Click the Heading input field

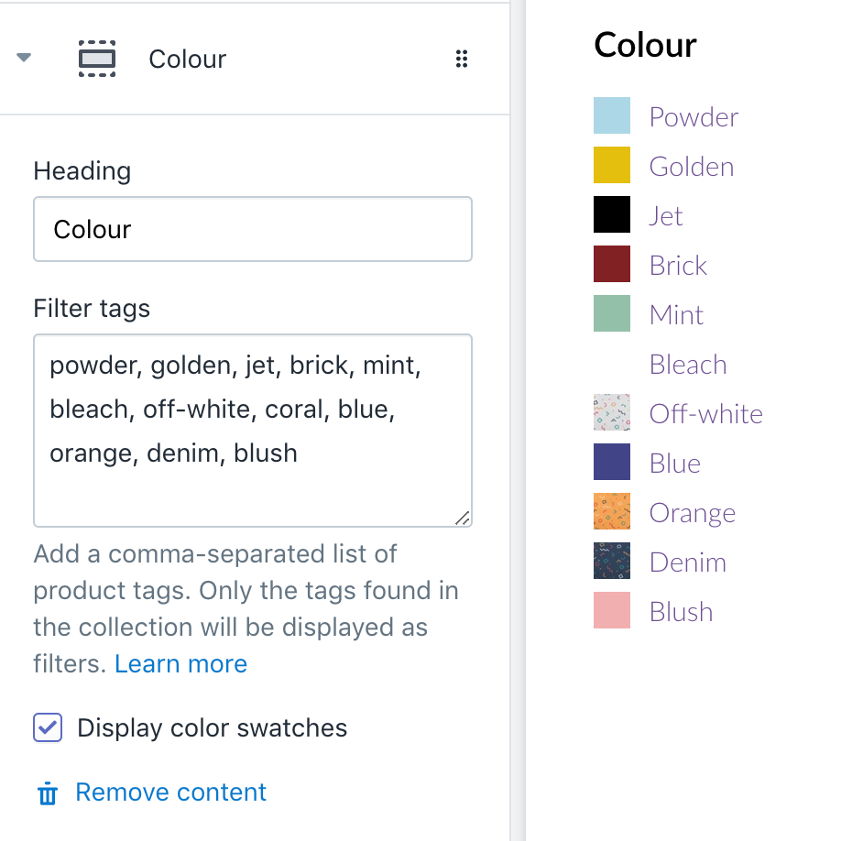point(253,229)
